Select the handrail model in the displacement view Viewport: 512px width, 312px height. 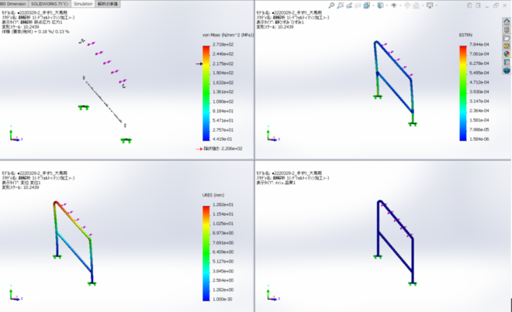[x=74, y=240]
